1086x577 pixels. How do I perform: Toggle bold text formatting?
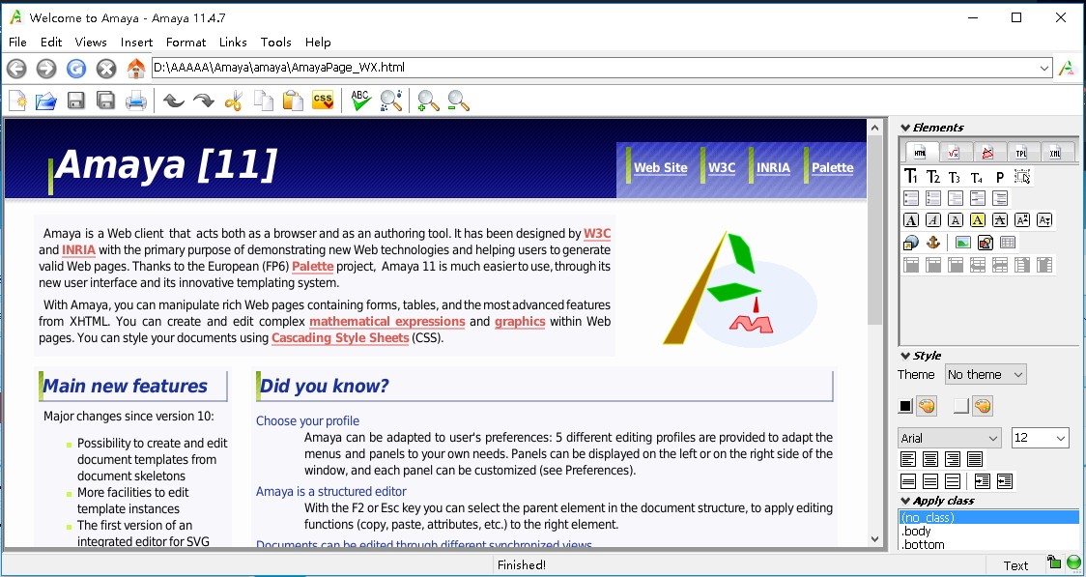pos(911,220)
